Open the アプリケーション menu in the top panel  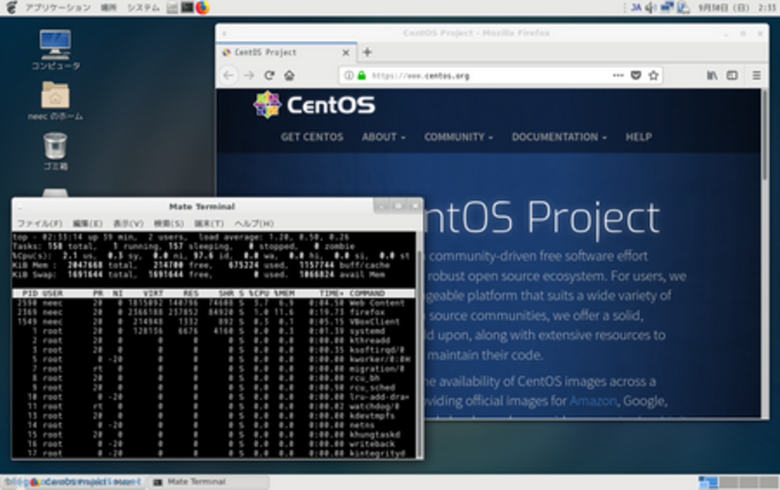(58, 8)
